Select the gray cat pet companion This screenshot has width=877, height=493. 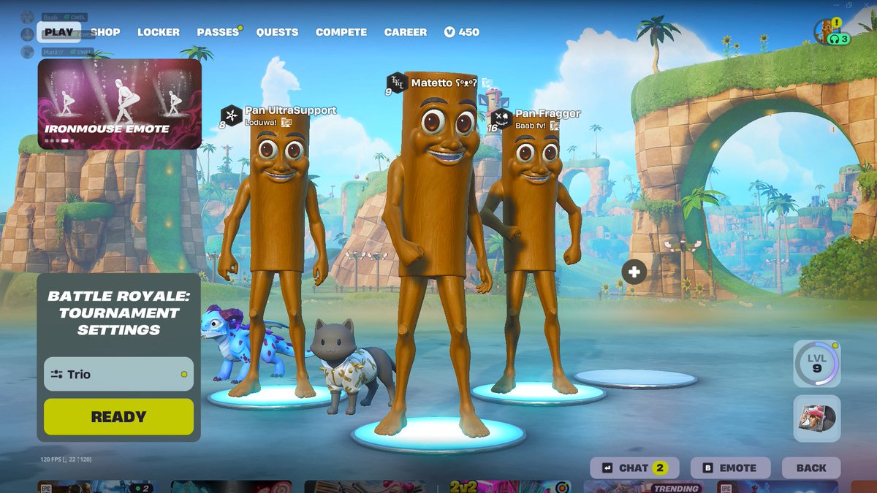pyautogui.click(x=352, y=365)
